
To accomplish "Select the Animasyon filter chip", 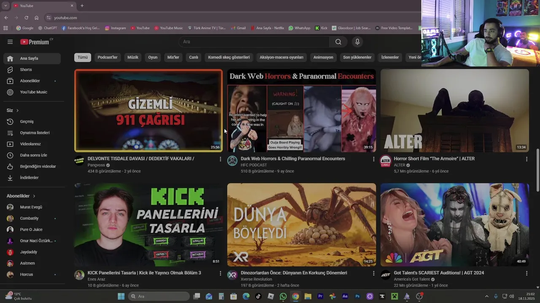I will [x=323, y=57].
